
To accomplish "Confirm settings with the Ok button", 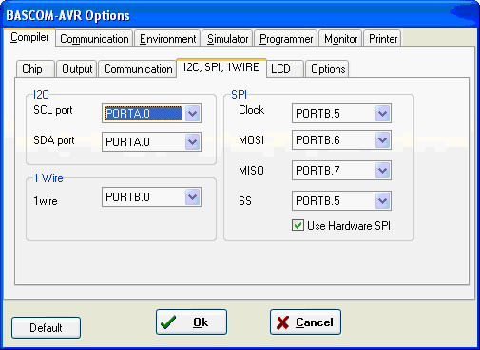I will 191,322.
